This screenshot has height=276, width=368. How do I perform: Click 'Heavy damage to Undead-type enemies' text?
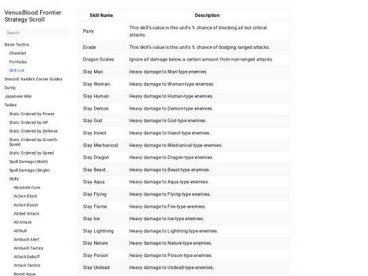(172, 268)
